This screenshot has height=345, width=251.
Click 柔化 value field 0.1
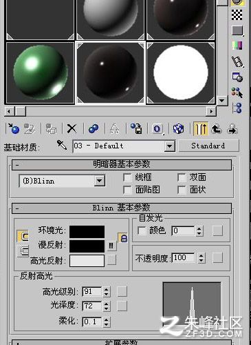click(92, 322)
